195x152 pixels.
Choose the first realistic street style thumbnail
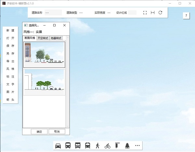pos(44,52)
